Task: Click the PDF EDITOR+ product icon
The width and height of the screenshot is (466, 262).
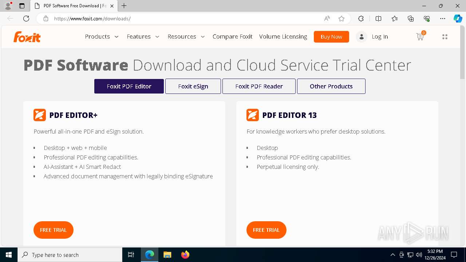Action: click(40, 115)
